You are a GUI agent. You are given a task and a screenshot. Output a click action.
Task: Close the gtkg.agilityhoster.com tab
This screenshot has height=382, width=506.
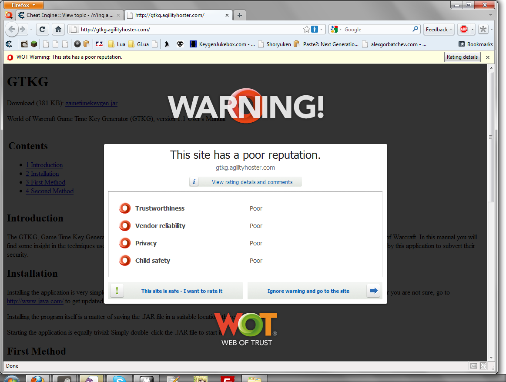tap(227, 15)
